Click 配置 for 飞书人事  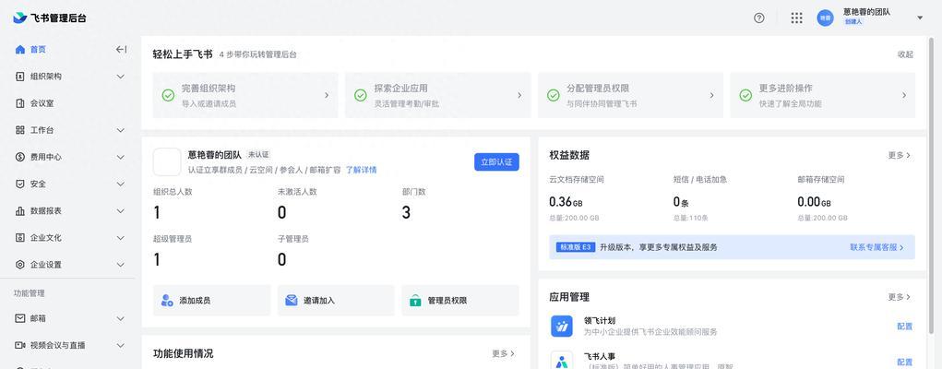coord(905,362)
